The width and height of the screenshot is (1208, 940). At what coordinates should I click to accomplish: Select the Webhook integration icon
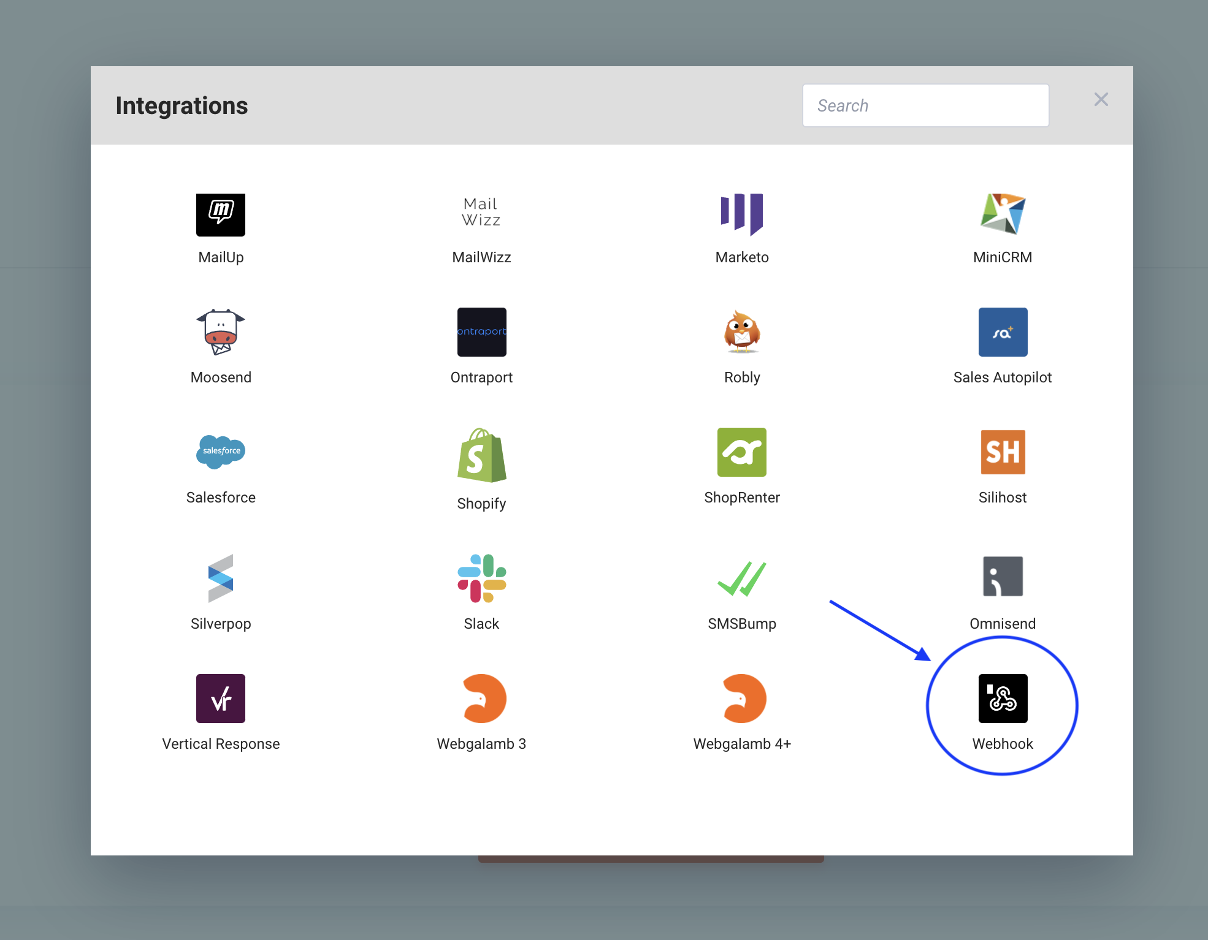point(1003,699)
